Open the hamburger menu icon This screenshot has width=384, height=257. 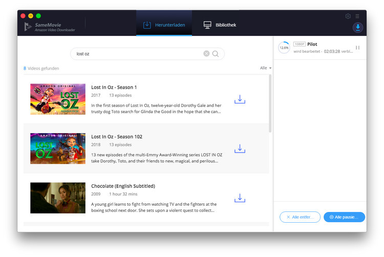(x=357, y=16)
